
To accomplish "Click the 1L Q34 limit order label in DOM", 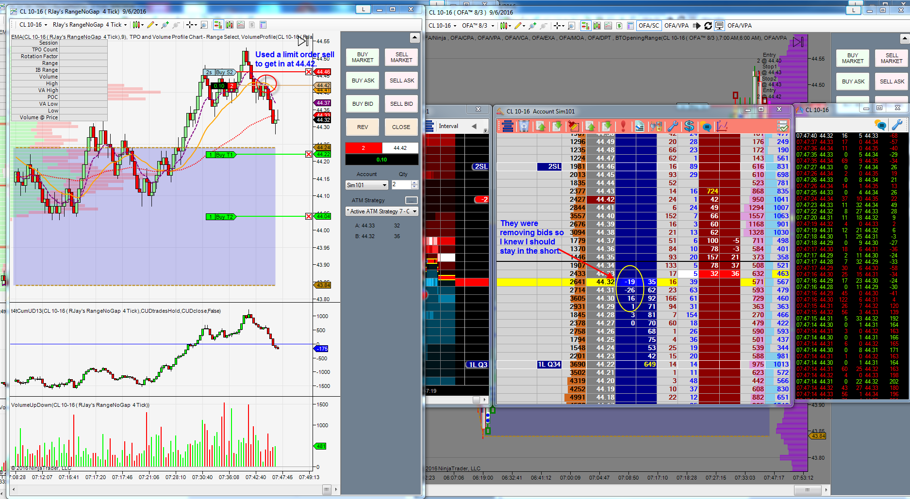I will (x=549, y=364).
